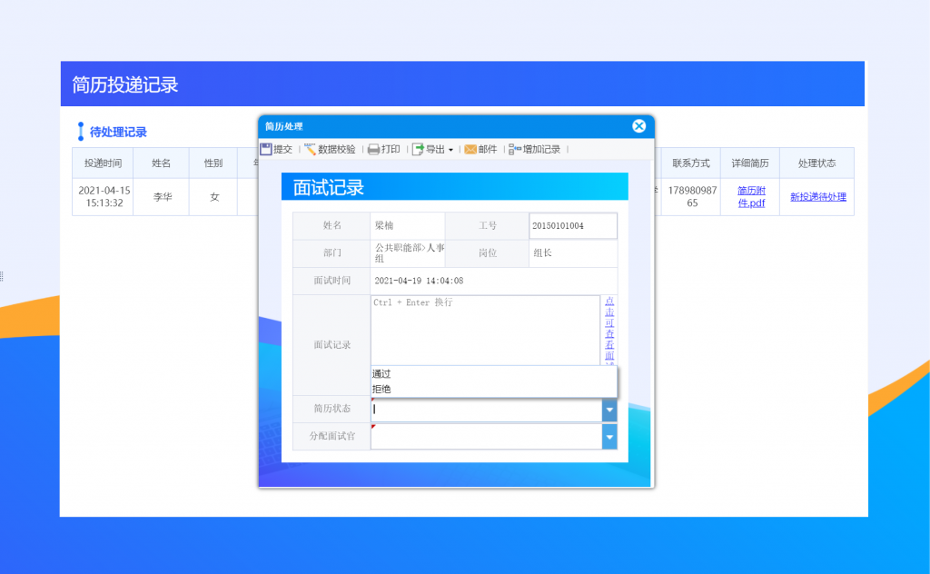Click the 新投递待处理 status link
The height and width of the screenshot is (574, 930).
[817, 197]
